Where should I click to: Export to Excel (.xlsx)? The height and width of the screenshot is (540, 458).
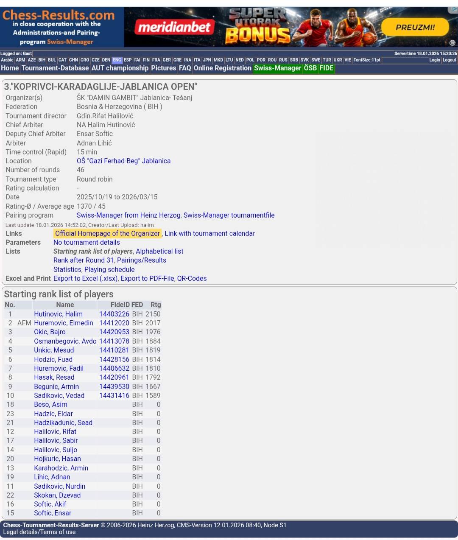coord(85,279)
